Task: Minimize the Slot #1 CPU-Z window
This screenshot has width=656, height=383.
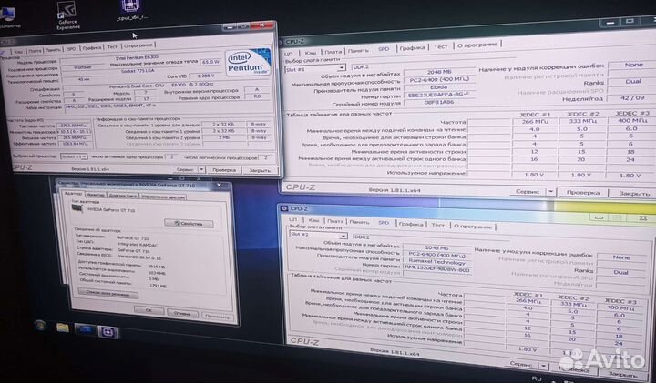Action: coord(610,23)
